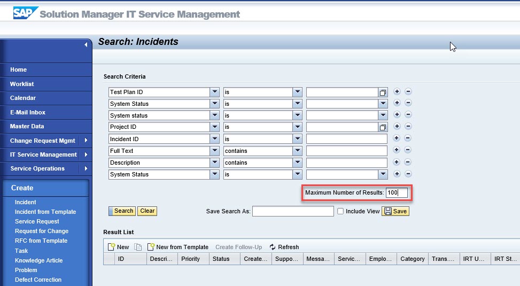The image size is (520, 286).
Task: Sort by the Priority column header
Action: tap(193, 259)
